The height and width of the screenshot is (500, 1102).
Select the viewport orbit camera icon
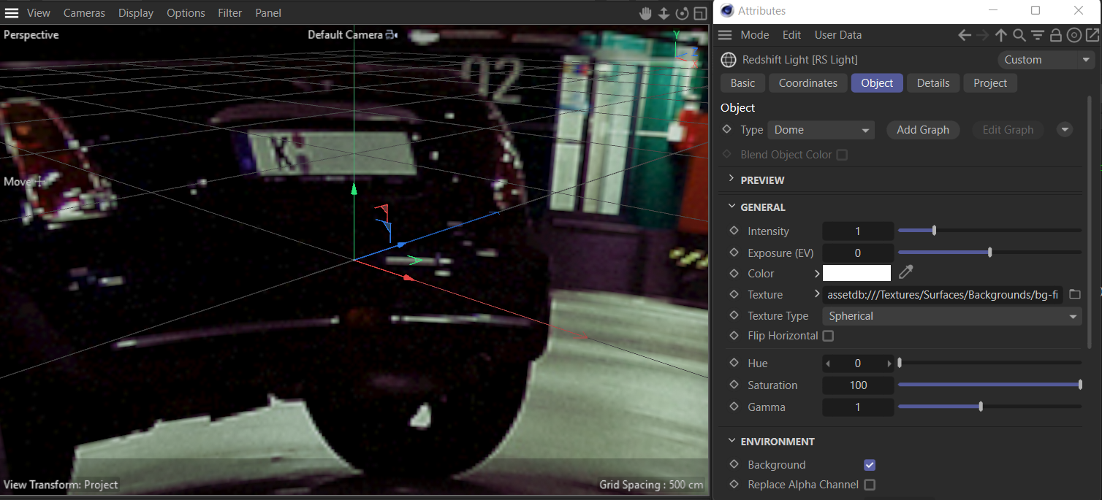[x=682, y=13]
